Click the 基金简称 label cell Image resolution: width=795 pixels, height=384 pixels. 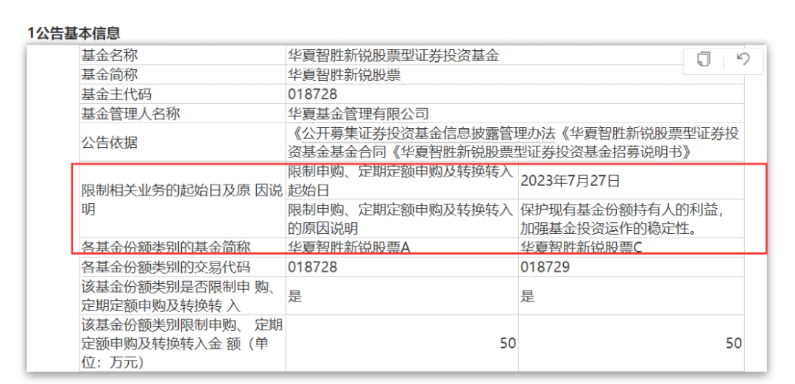point(183,74)
